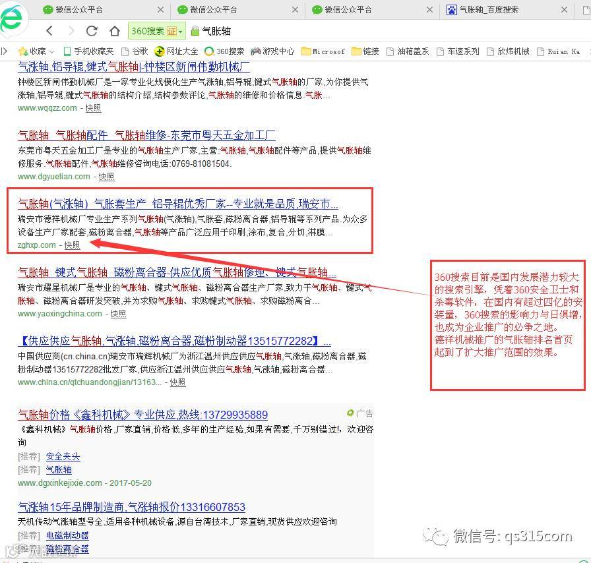
Task: Open 快照 for www.yaoxingchina.com
Action: coord(118,314)
